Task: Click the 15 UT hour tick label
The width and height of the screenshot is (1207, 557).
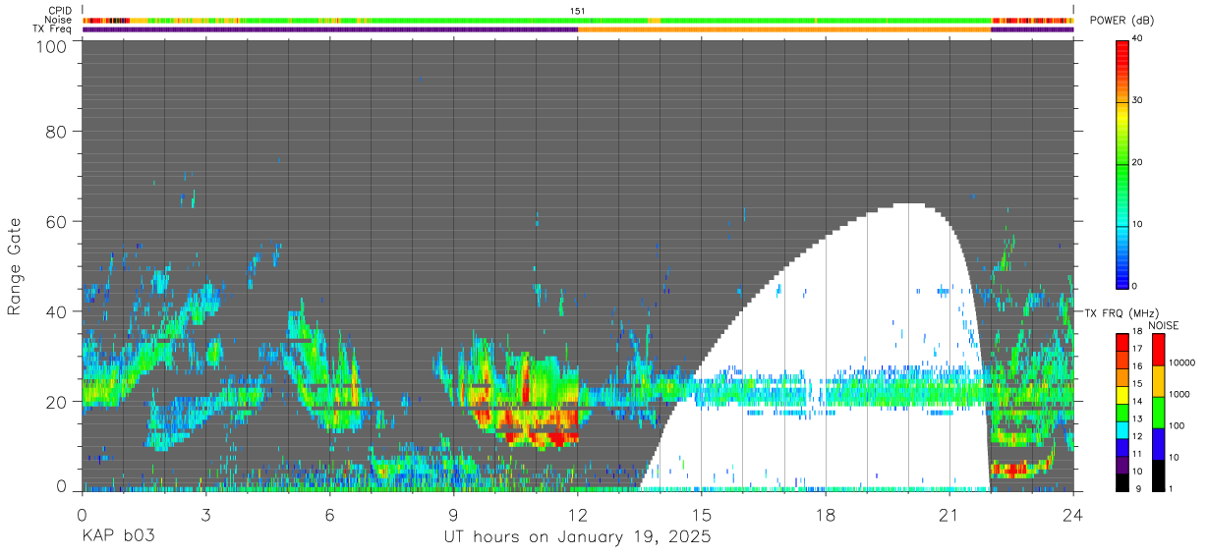Action: 702,514
